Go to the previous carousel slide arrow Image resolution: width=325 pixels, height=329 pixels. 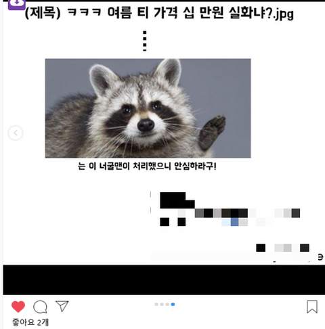pos(16,133)
